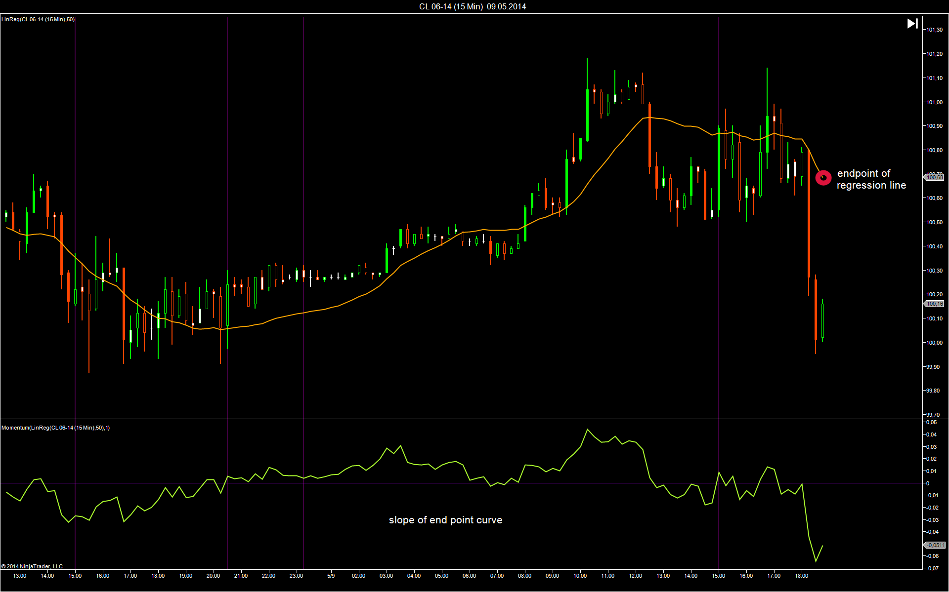Click the divider between price and momentum panels

click(x=445, y=419)
